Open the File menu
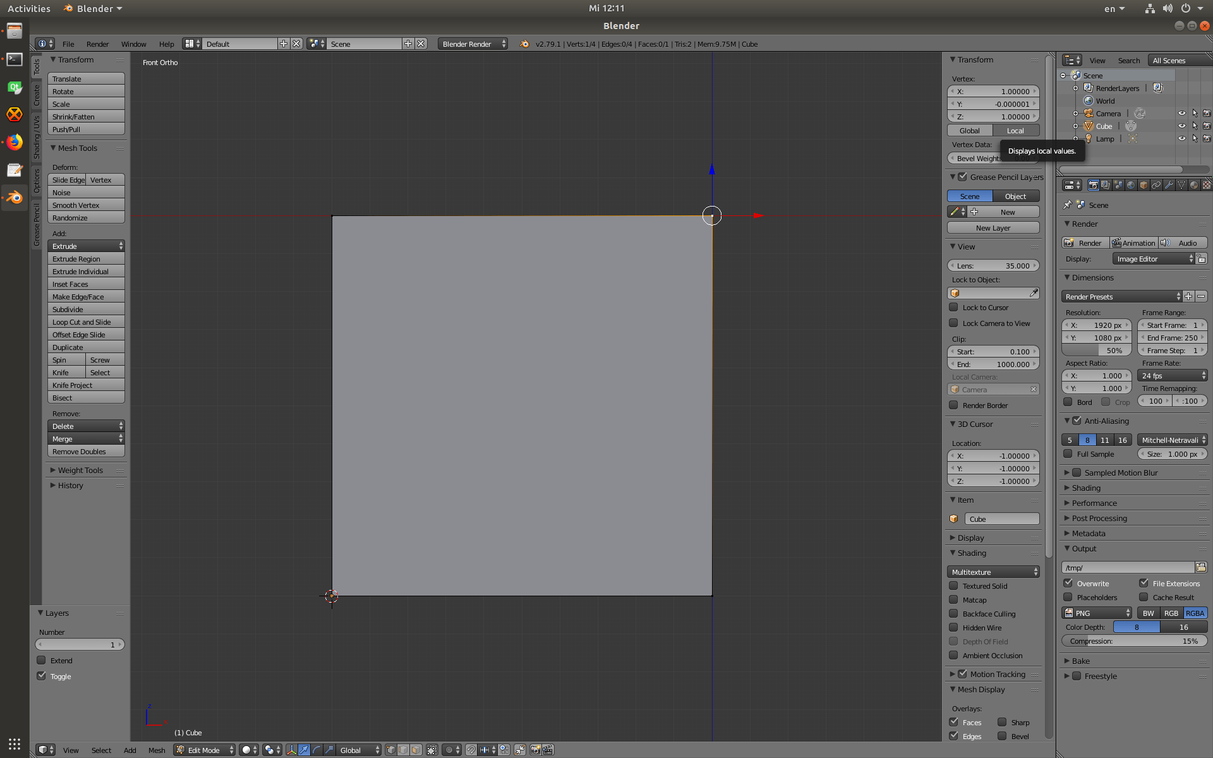This screenshot has height=758, width=1213. click(68, 44)
